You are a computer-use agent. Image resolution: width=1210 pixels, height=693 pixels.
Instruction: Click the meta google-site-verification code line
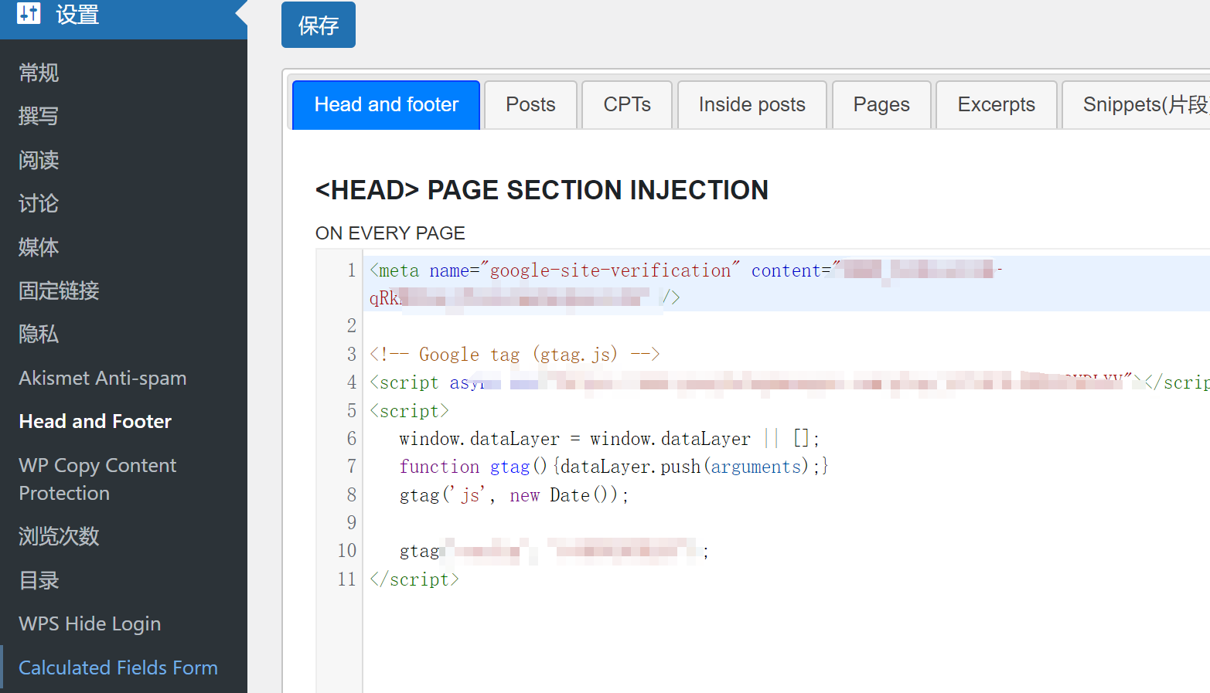coord(786,284)
